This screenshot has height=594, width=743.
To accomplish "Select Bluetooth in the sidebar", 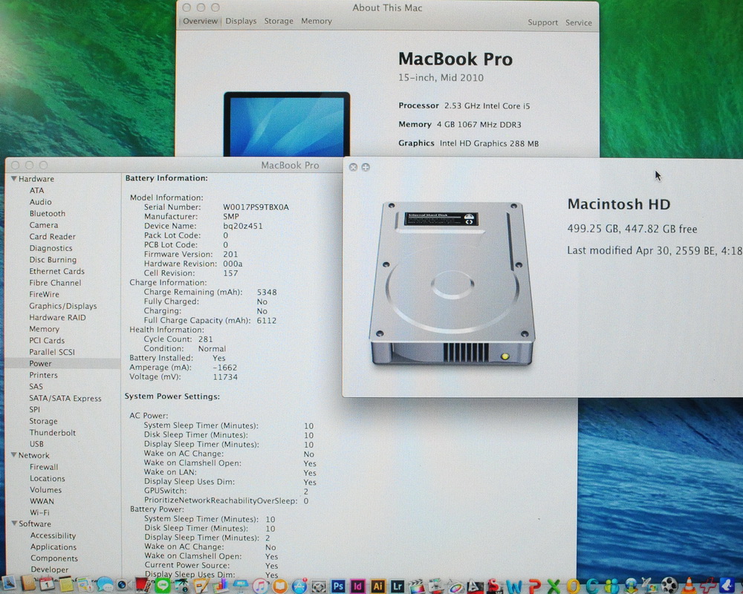I will 48,214.
